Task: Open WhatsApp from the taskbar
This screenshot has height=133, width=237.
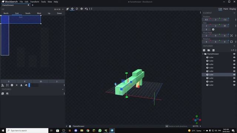Action: tap(100, 130)
